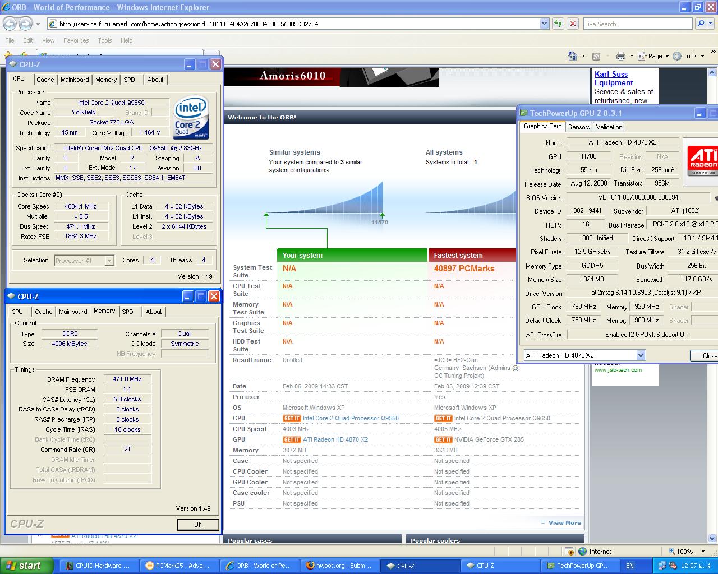
Task: Click the Stop loading red X icon
Action: (x=572, y=24)
